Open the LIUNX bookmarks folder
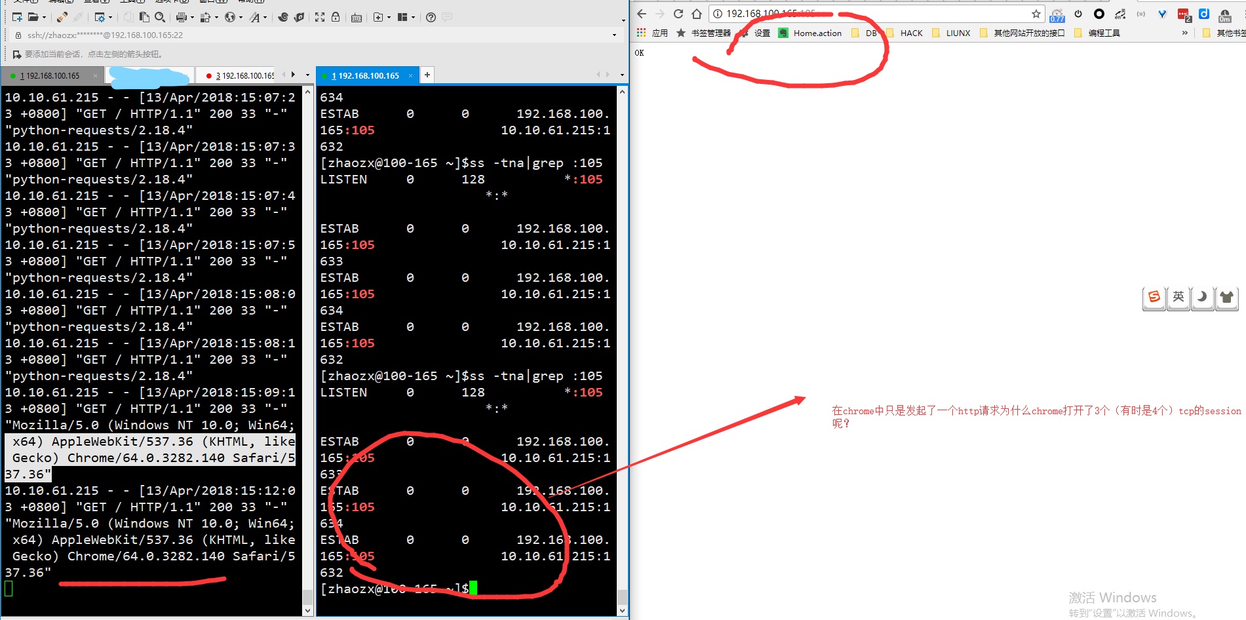Image resolution: width=1246 pixels, height=620 pixels. click(951, 33)
